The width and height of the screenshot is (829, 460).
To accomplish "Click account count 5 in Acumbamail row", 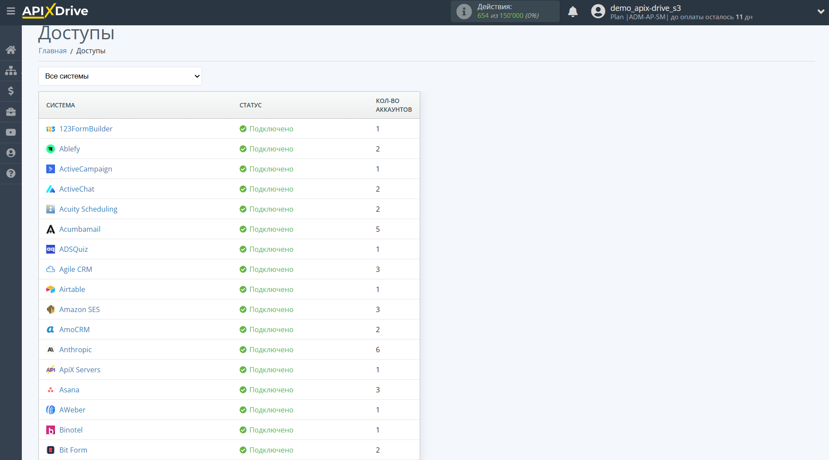I will (378, 229).
